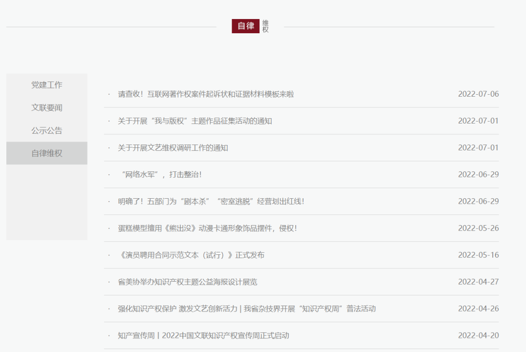526x352 pixels.
Task: Go to 公示公告 in the sidebar
Action: pyautogui.click(x=47, y=131)
